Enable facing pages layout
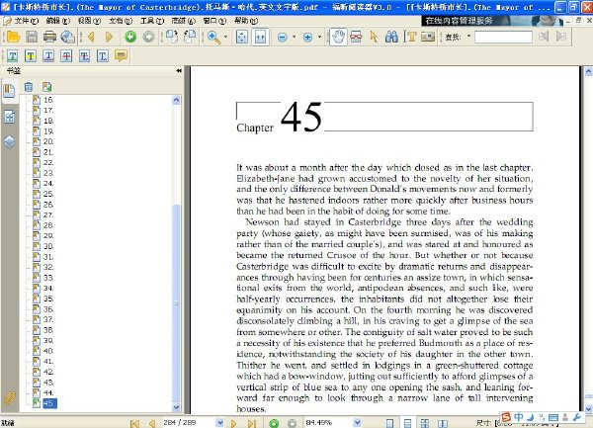Image resolution: width=593 pixels, height=428 pixels. coord(443,423)
